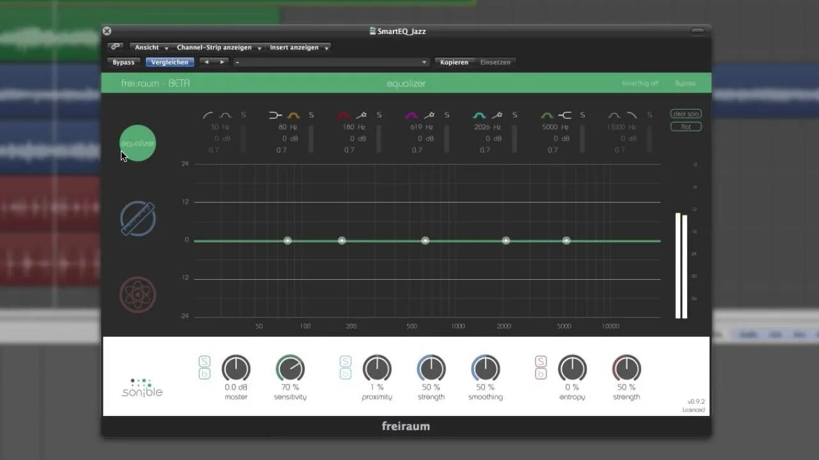The height and width of the screenshot is (460, 819).
Task: Click the link chain icon in the plugin header
Action: [115, 47]
